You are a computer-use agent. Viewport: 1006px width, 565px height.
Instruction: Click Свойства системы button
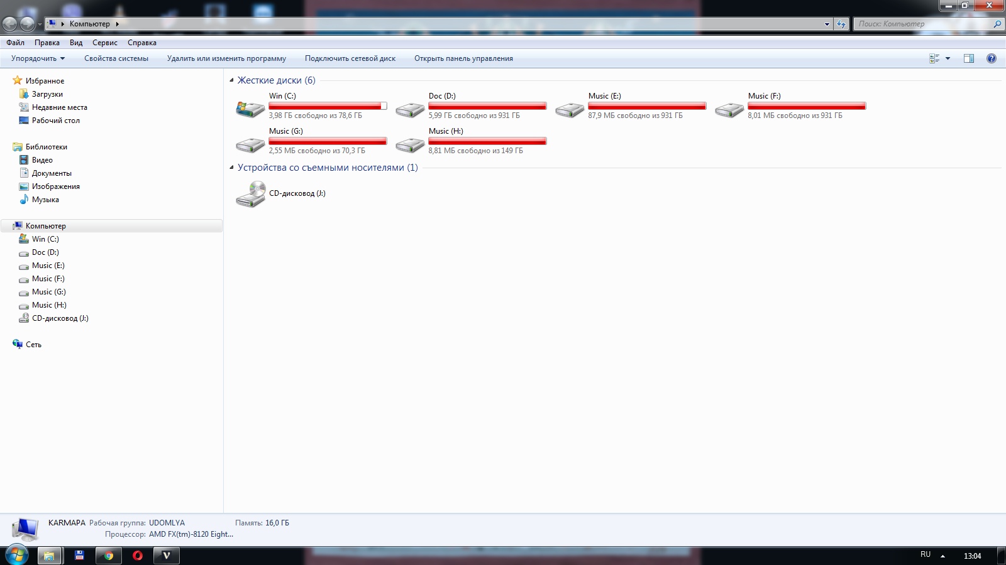(x=116, y=58)
